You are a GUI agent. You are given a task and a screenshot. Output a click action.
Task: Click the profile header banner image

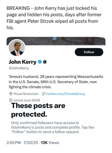(x=56, y=41)
